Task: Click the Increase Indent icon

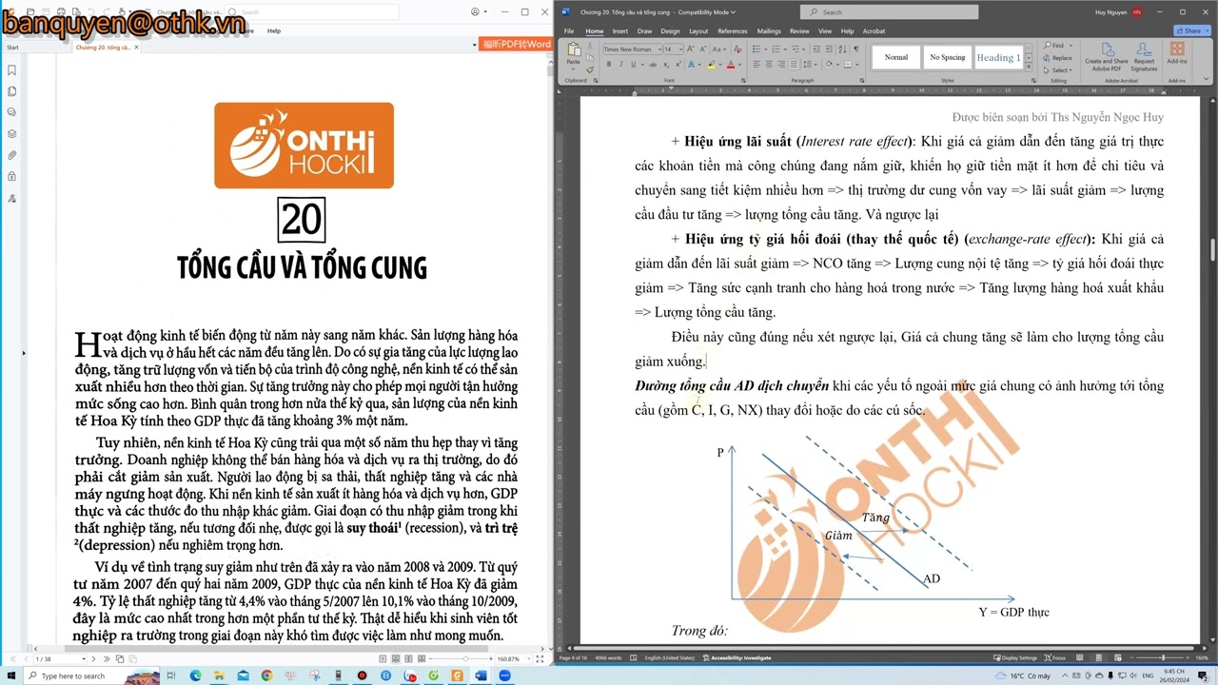Action: pos(829,49)
